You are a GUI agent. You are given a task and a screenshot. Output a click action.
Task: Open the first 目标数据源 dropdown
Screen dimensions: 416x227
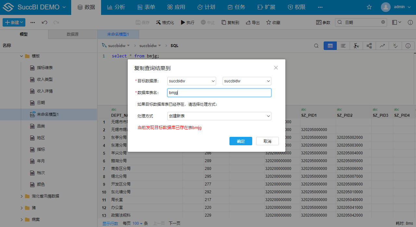[191, 81]
